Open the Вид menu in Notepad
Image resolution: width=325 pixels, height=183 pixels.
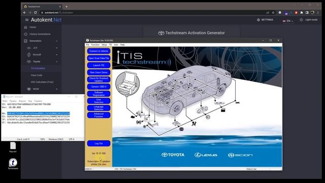30,101
